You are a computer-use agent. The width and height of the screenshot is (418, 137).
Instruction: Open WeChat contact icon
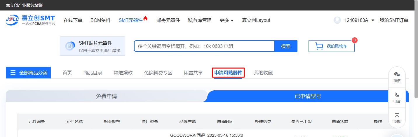pyautogui.click(x=397, y=75)
